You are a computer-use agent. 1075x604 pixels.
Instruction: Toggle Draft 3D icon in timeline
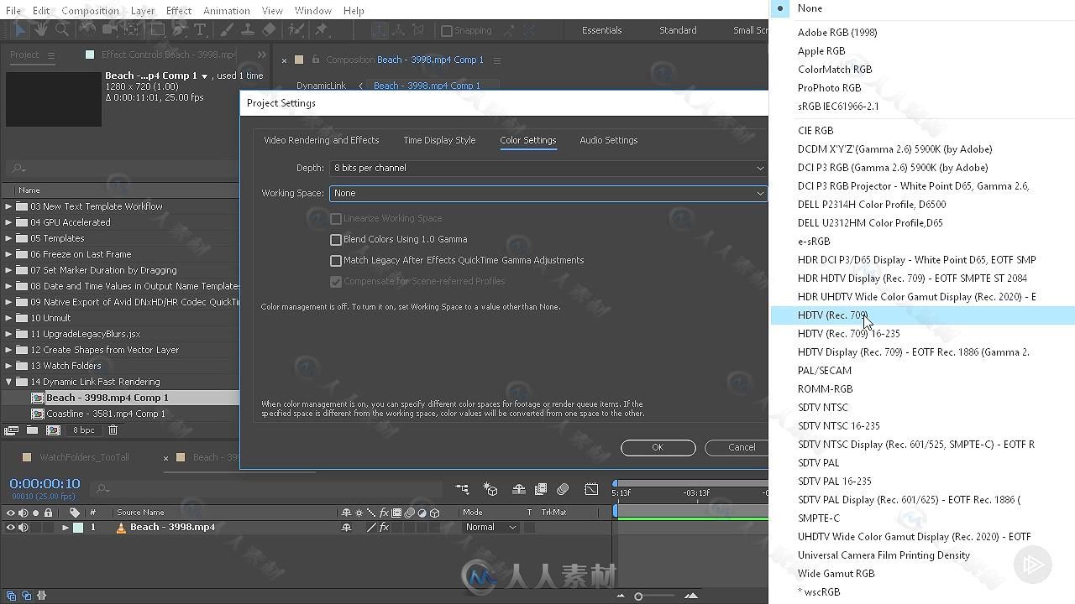tap(491, 489)
